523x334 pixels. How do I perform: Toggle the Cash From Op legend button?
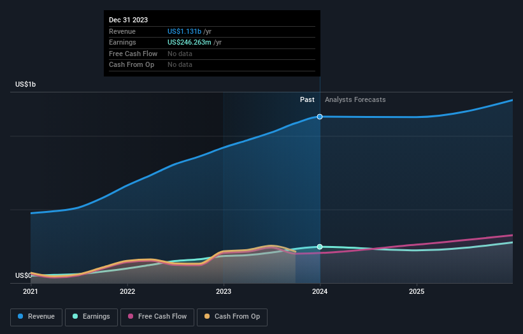coord(232,317)
